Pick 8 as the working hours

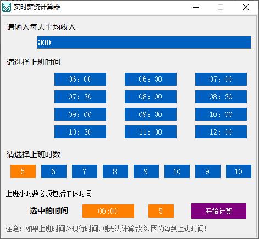click(115, 171)
